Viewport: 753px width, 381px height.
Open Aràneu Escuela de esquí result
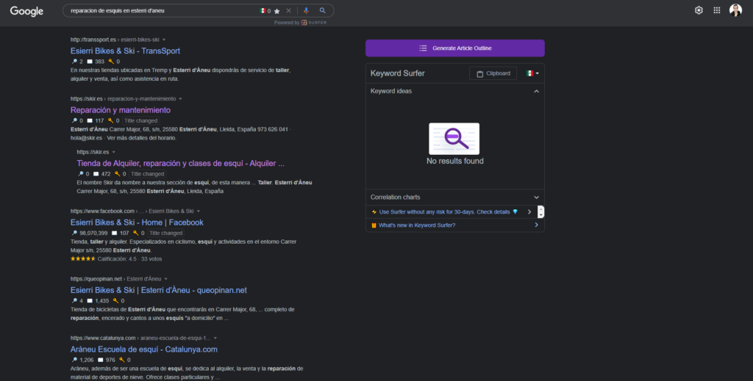coord(144,349)
